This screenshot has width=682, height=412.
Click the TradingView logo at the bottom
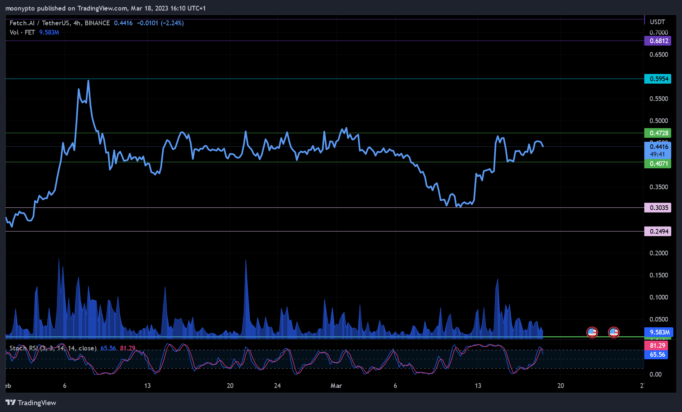(x=31, y=403)
